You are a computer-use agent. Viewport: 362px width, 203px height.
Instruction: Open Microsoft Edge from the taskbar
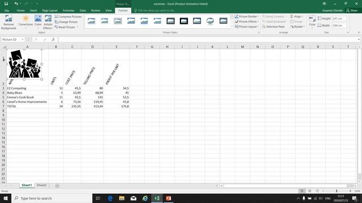click(110, 198)
